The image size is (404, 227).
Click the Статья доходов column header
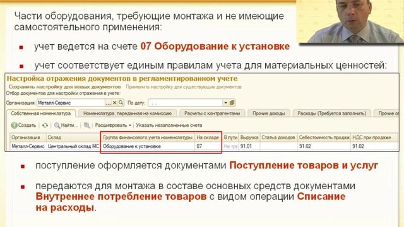pyautogui.click(x=278, y=137)
